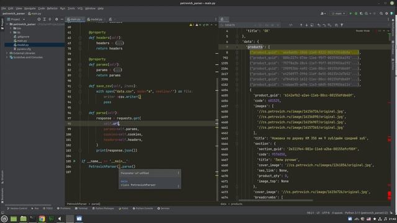Open the Linux Mint start menu
397x223 pixels.
tap(4, 219)
